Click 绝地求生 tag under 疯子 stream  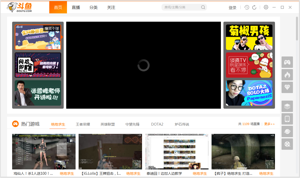pyautogui.click(x=266, y=173)
